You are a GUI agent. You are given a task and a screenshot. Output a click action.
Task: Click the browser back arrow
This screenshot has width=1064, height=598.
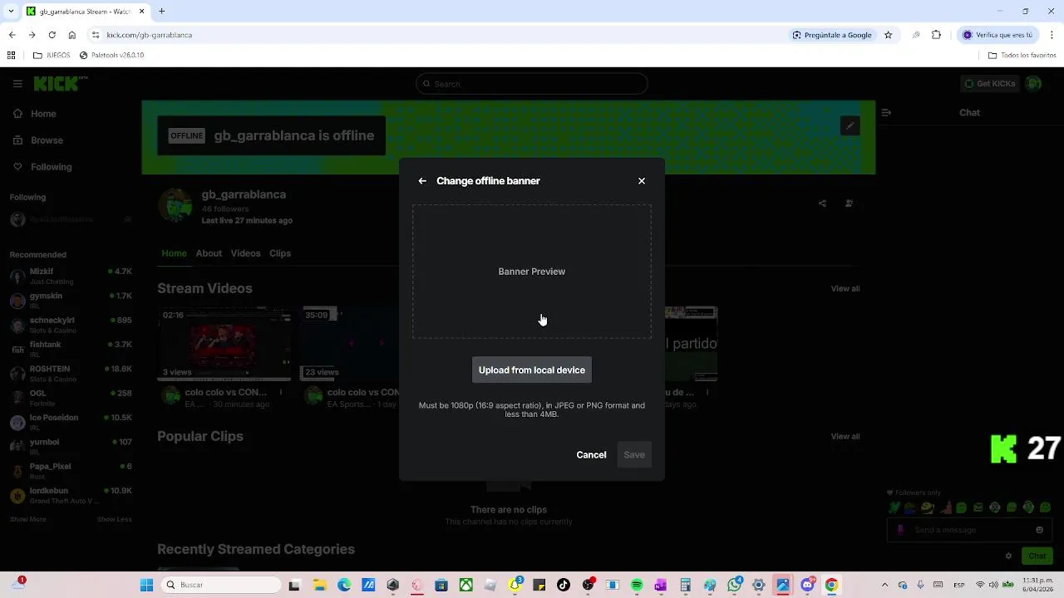[12, 35]
